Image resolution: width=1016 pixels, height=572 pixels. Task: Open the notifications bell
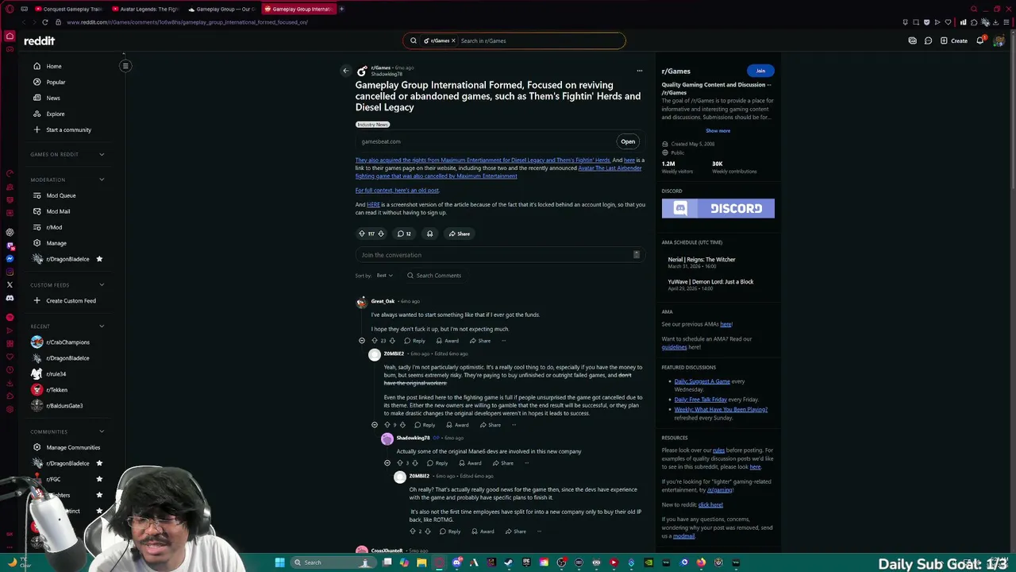tap(980, 41)
